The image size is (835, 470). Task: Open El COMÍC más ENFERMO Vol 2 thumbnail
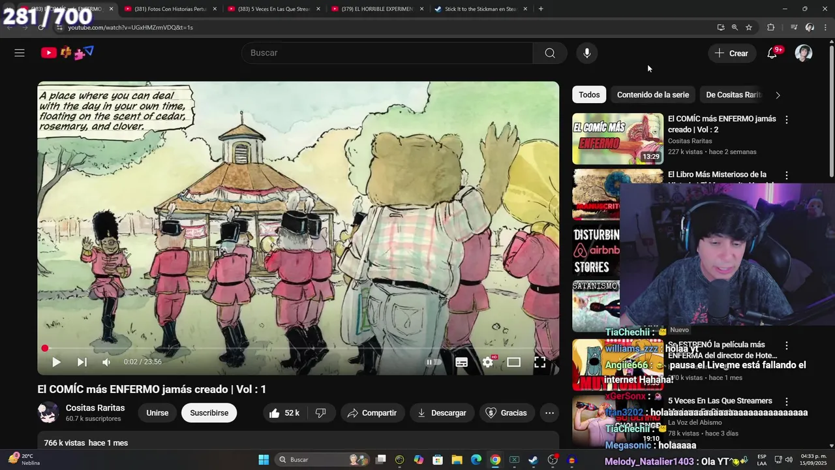point(618,139)
